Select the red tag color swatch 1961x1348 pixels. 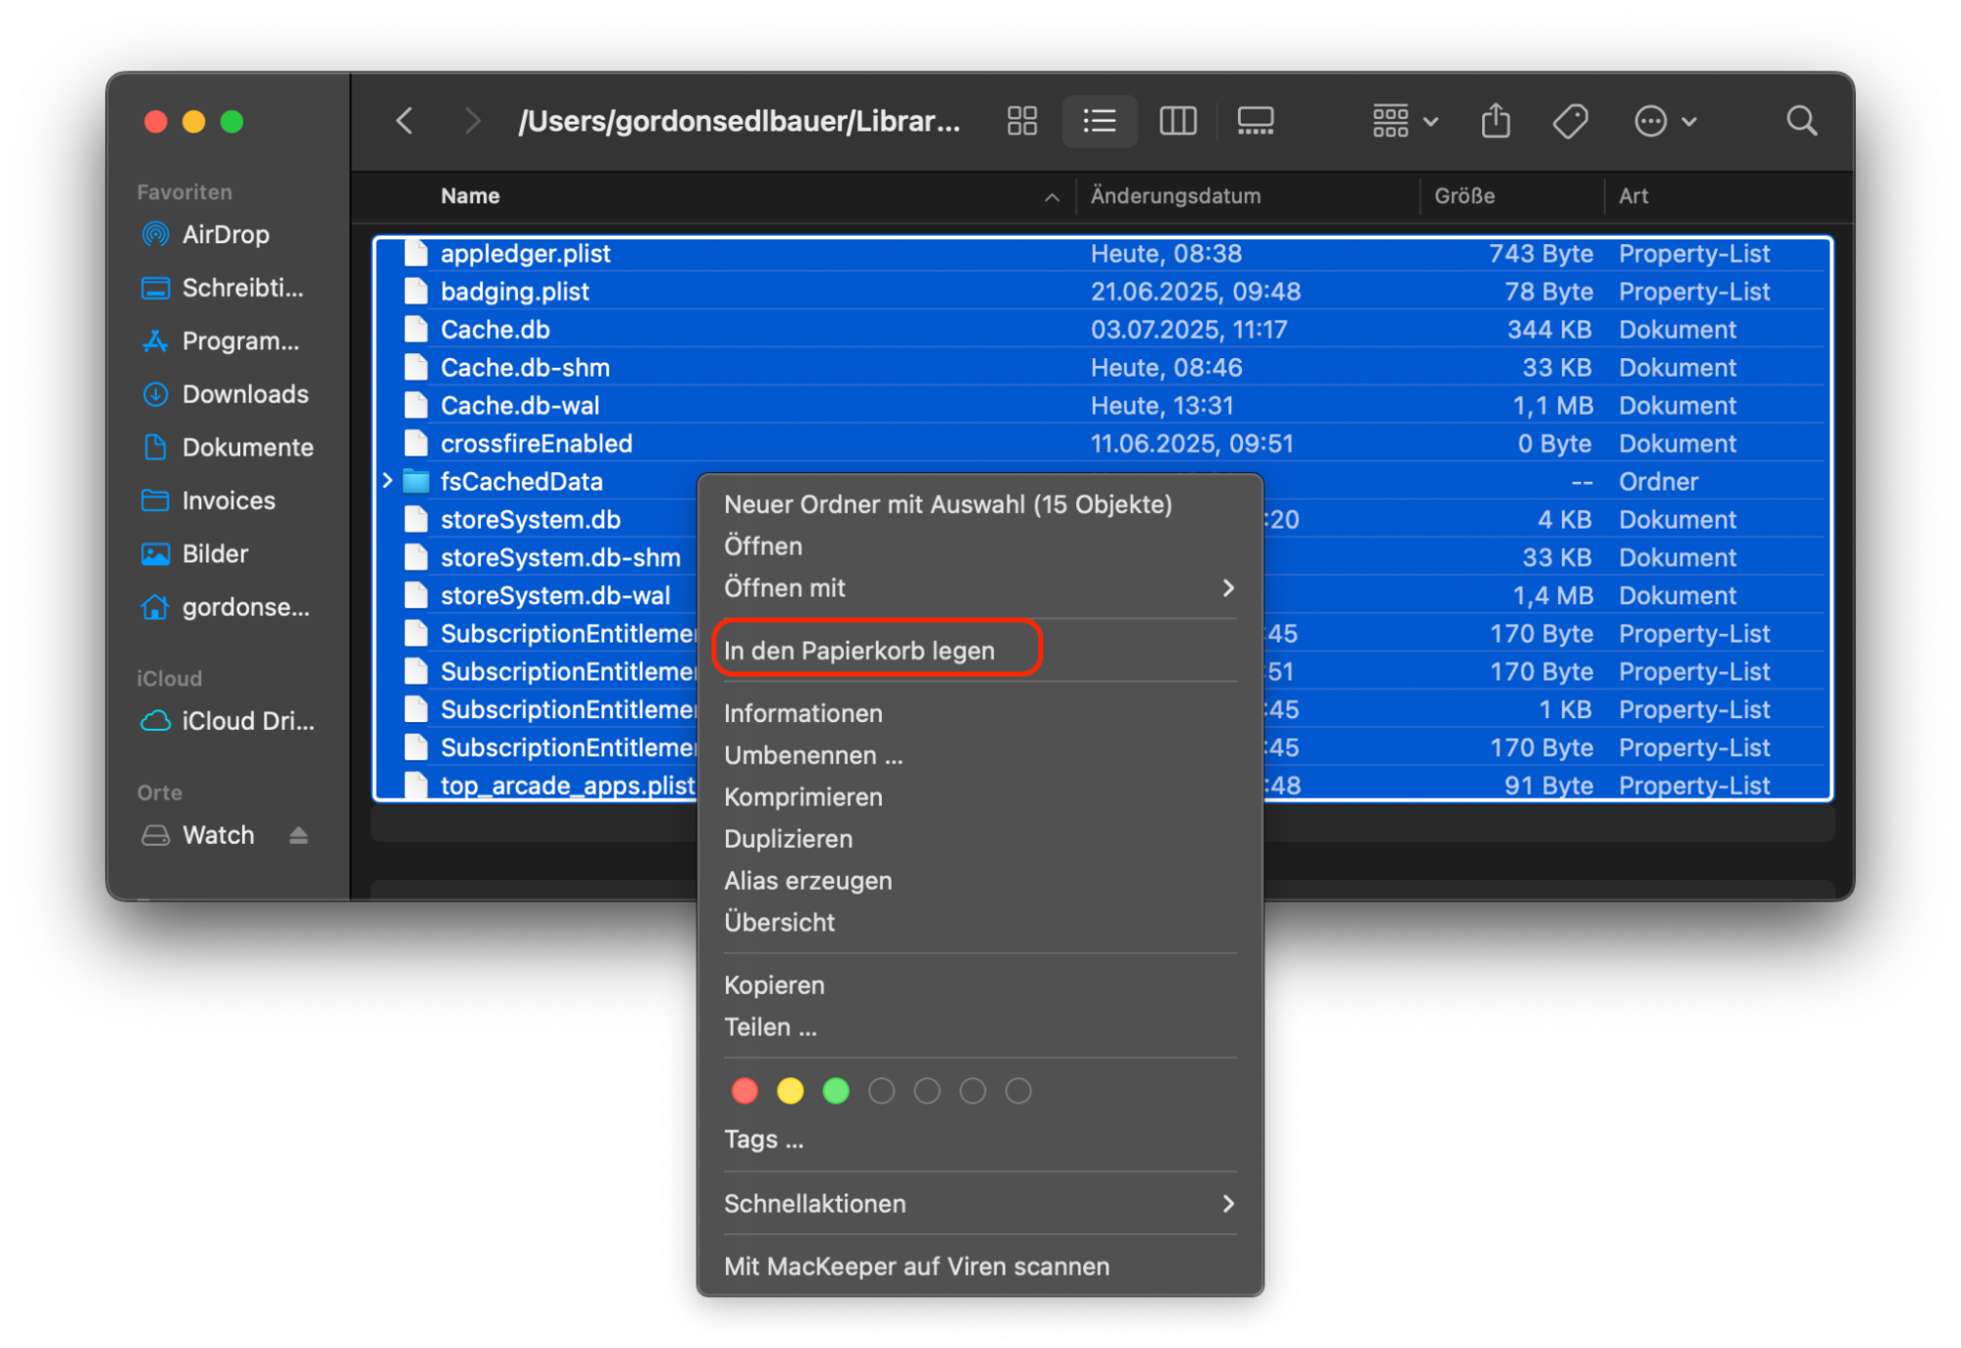[744, 1090]
